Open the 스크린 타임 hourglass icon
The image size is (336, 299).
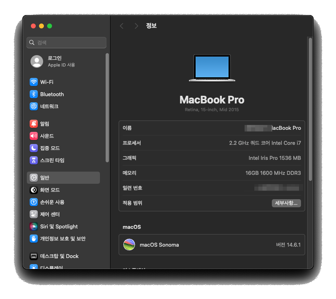click(x=34, y=160)
